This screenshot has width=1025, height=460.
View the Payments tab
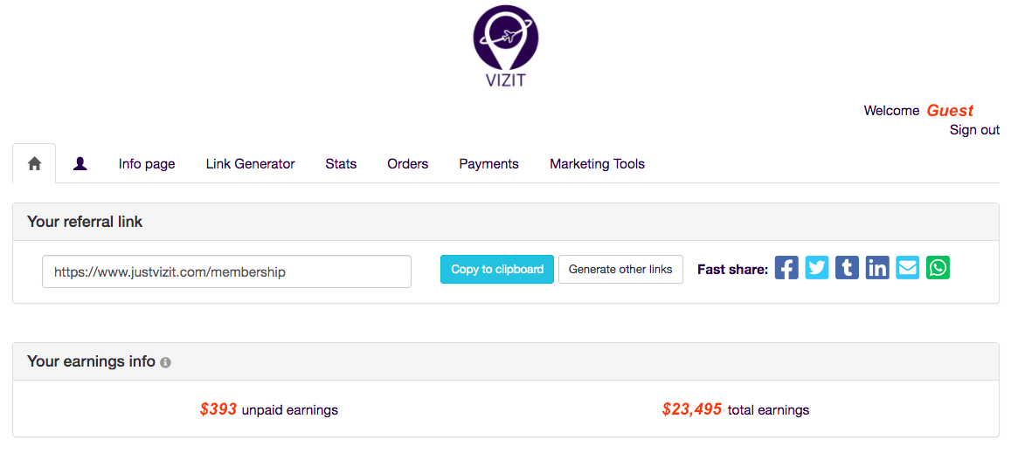[488, 164]
